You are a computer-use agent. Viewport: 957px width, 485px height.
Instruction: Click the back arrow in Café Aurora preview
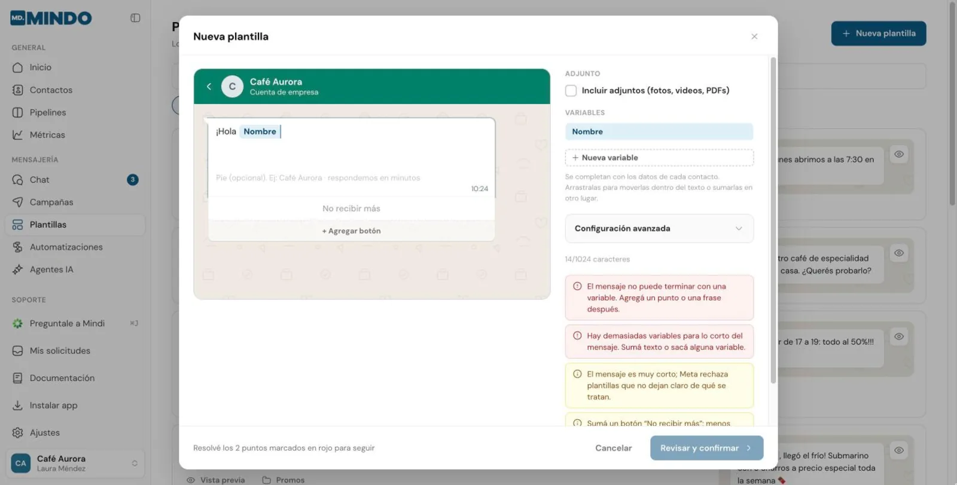pyautogui.click(x=209, y=87)
